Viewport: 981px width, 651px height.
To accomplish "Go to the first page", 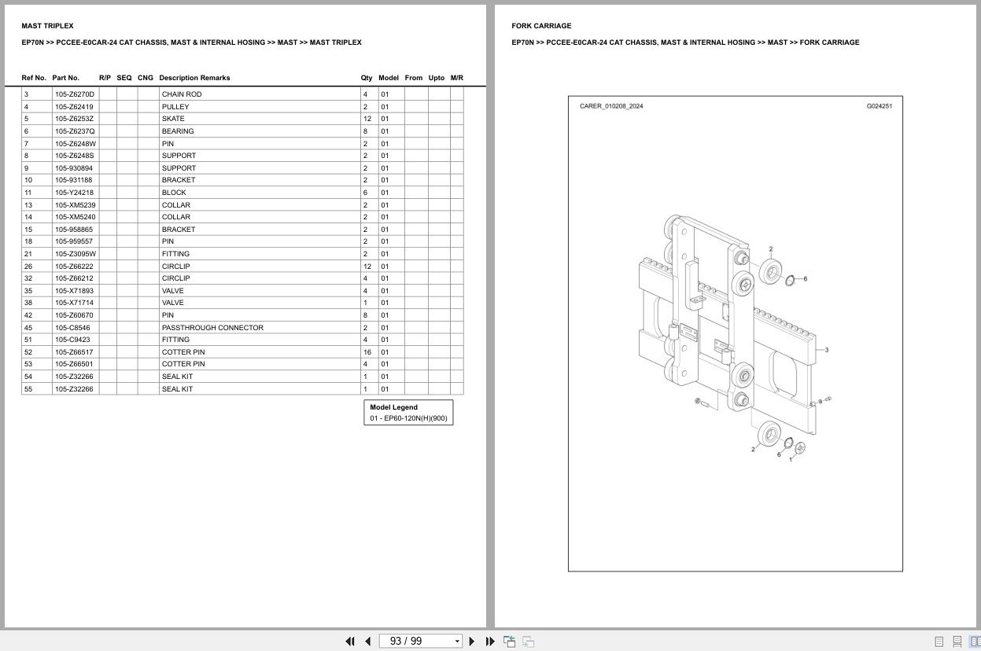I will (350, 642).
